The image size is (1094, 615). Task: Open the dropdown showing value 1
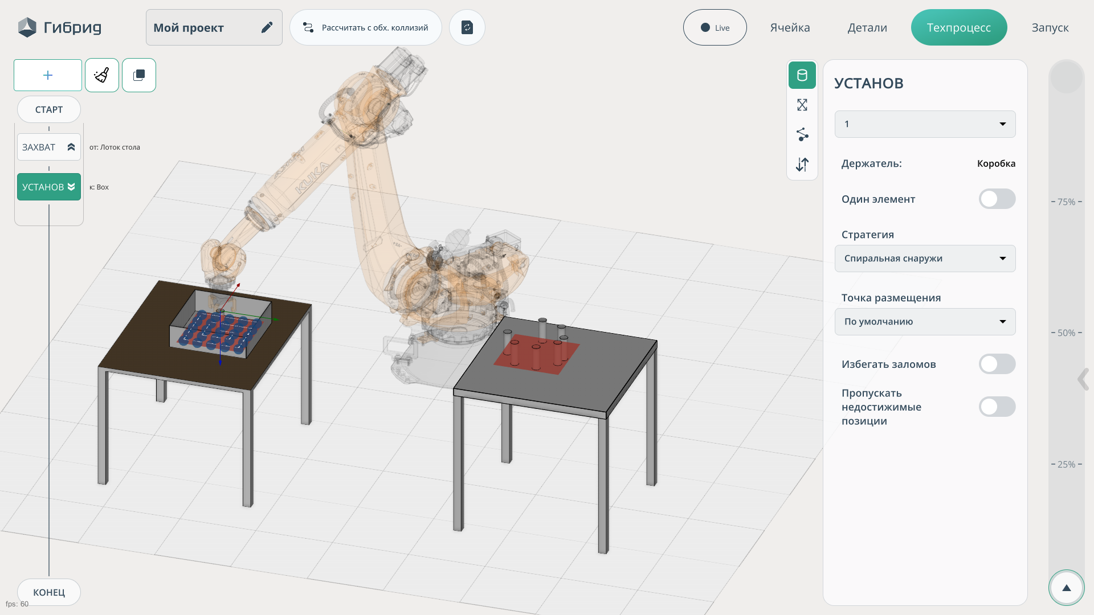925,124
